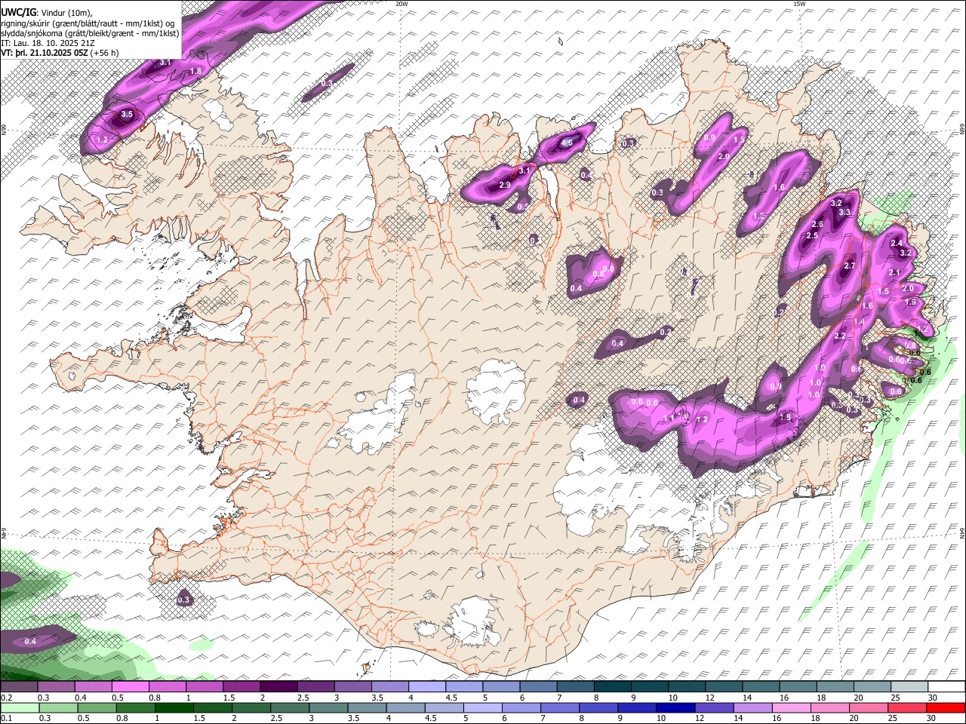Click the bright magenta 0.5 swatch in snow scale
Viewport: 966px width, 724px height.
[130, 687]
